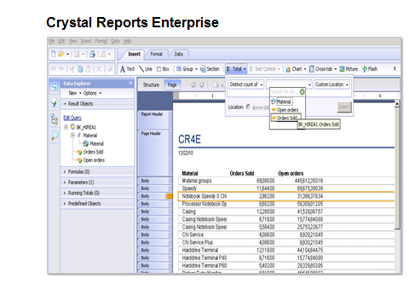Screen dimensions: 409x307
Task: Open the New dropdown in Data Explorer
Action: click(x=75, y=93)
